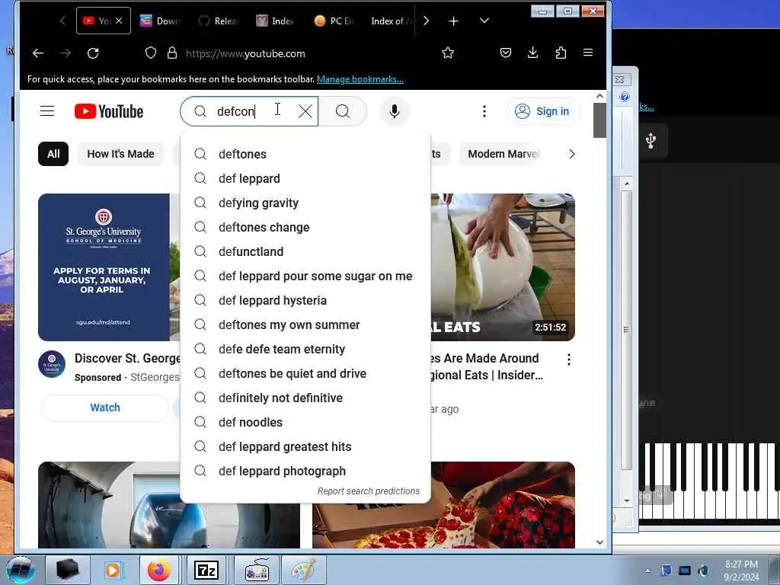Switch to the 'Relea' GitHub tab
Viewport: 780px width, 585px height.
(219, 21)
